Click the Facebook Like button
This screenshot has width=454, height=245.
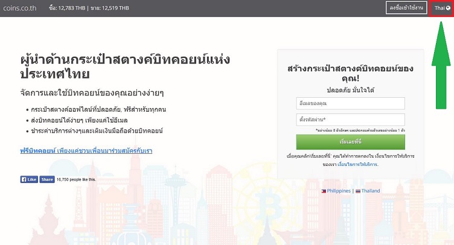pyautogui.click(x=29, y=179)
